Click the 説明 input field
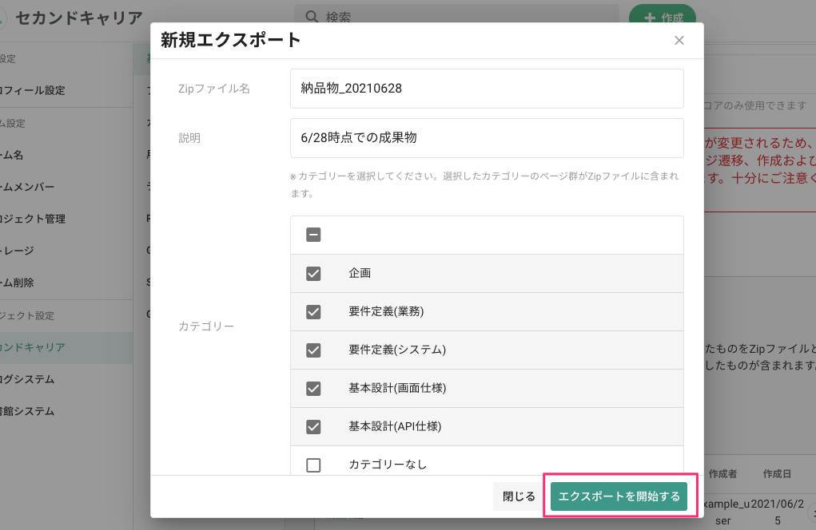 pos(488,138)
